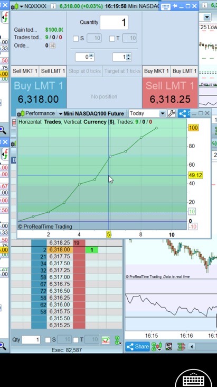The image size is (217, 387).
Task: Click the Target at 1 ticks button
Action: click(x=122, y=71)
